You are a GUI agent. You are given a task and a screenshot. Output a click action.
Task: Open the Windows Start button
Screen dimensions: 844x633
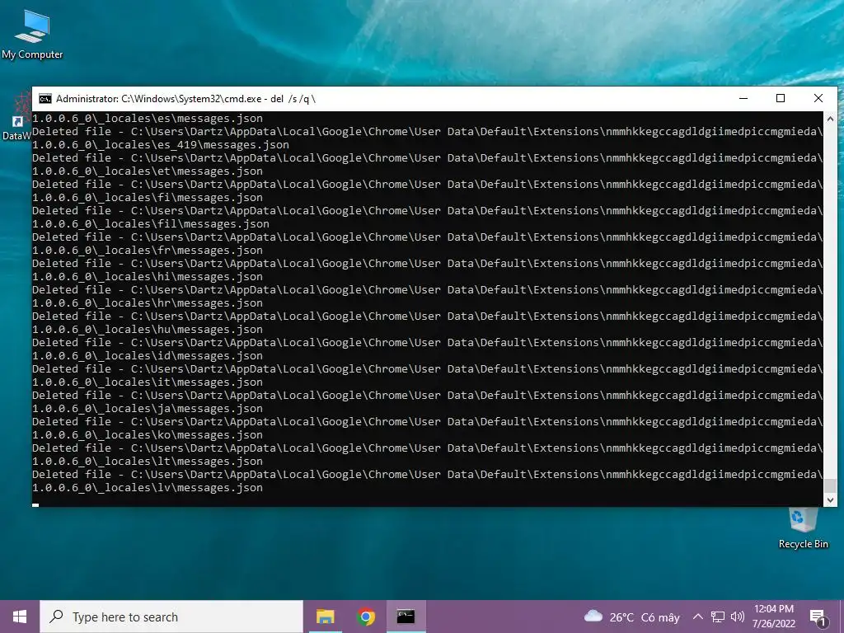[20, 617]
